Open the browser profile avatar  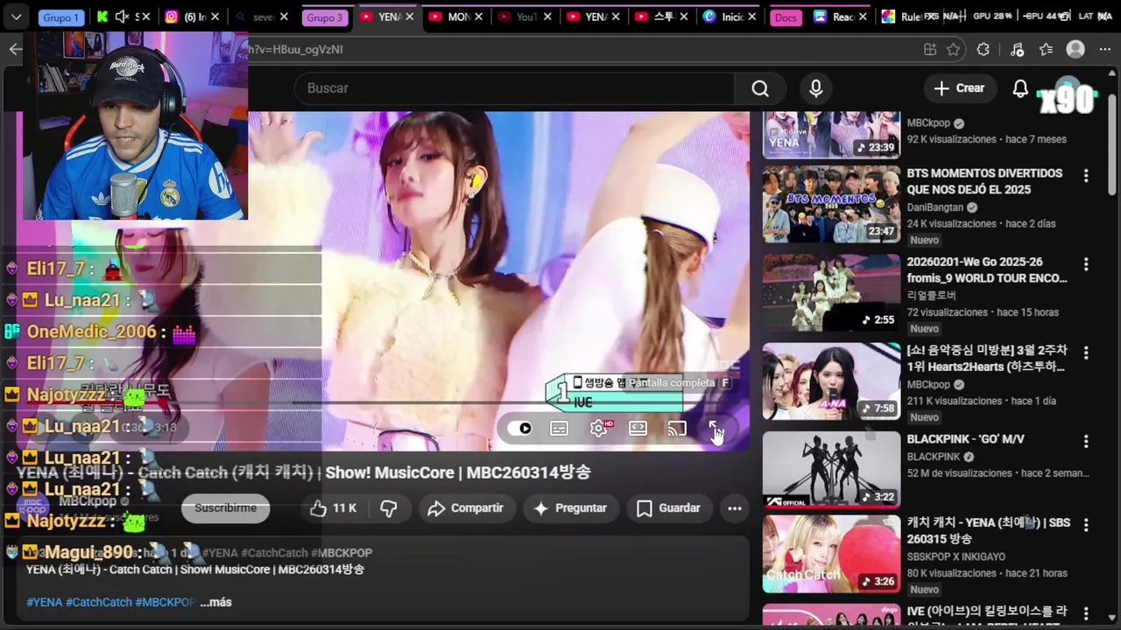(x=1076, y=50)
